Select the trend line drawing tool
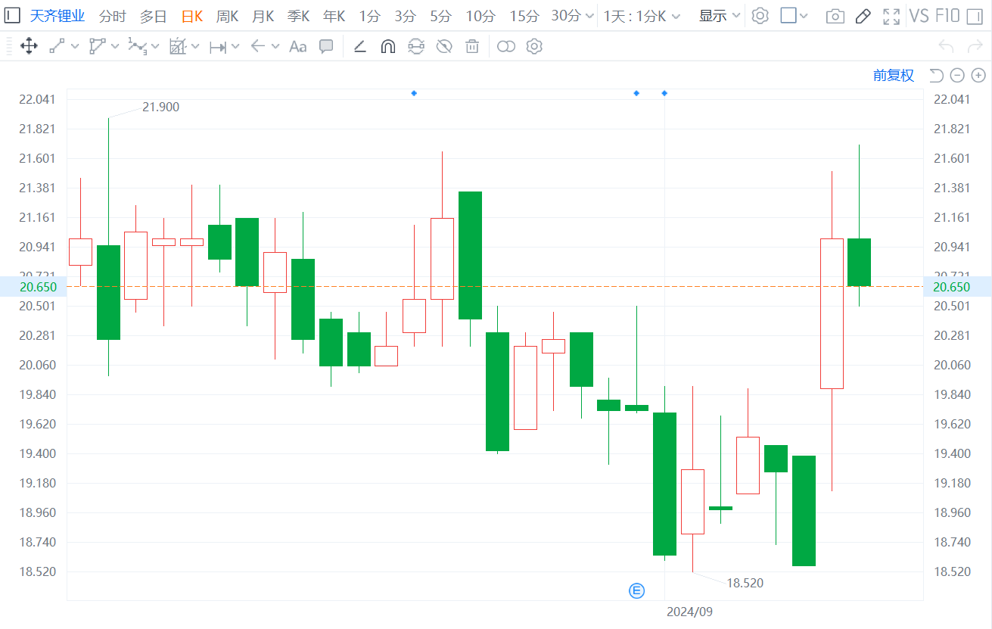The image size is (992, 629). pyautogui.click(x=57, y=47)
